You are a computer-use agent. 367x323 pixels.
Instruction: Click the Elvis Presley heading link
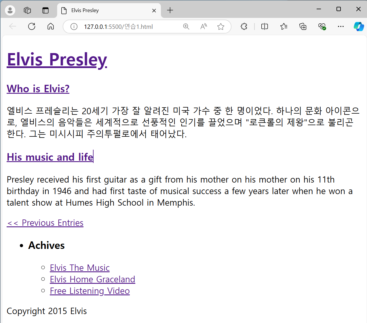coord(57,60)
